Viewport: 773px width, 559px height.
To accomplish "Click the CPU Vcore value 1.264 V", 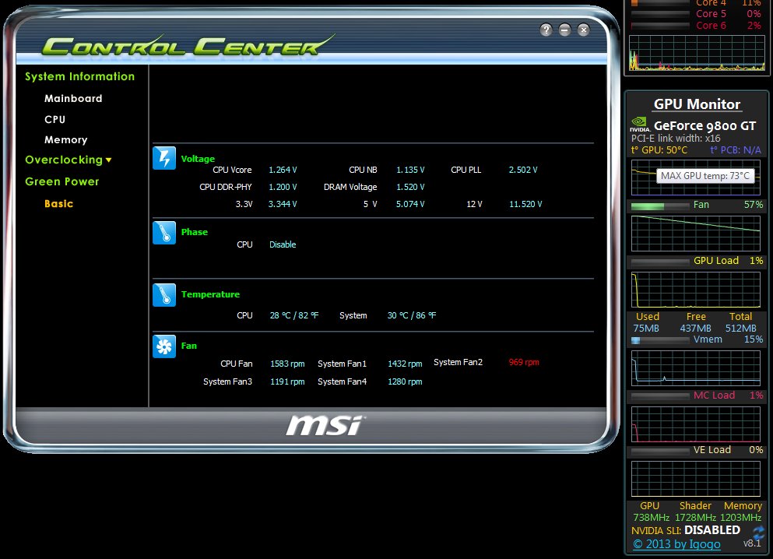I will [x=283, y=170].
